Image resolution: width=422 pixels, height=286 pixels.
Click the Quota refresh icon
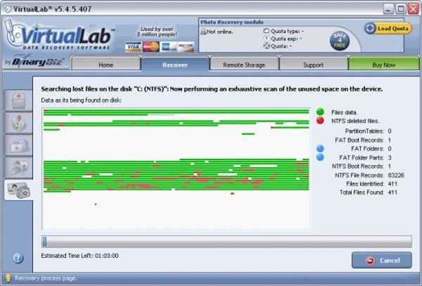[x=266, y=46]
